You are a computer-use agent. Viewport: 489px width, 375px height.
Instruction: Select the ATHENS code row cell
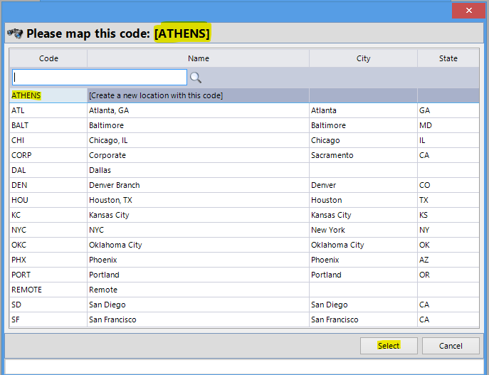coord(48,95)
